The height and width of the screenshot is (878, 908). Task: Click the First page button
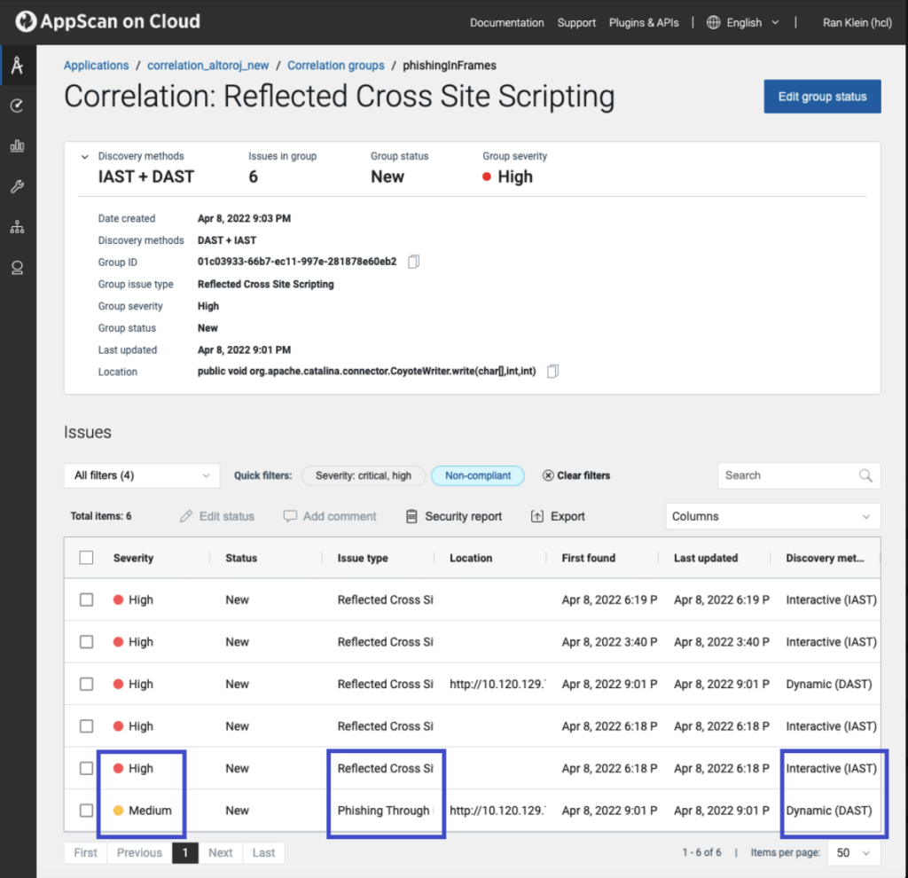coord(86,852)
